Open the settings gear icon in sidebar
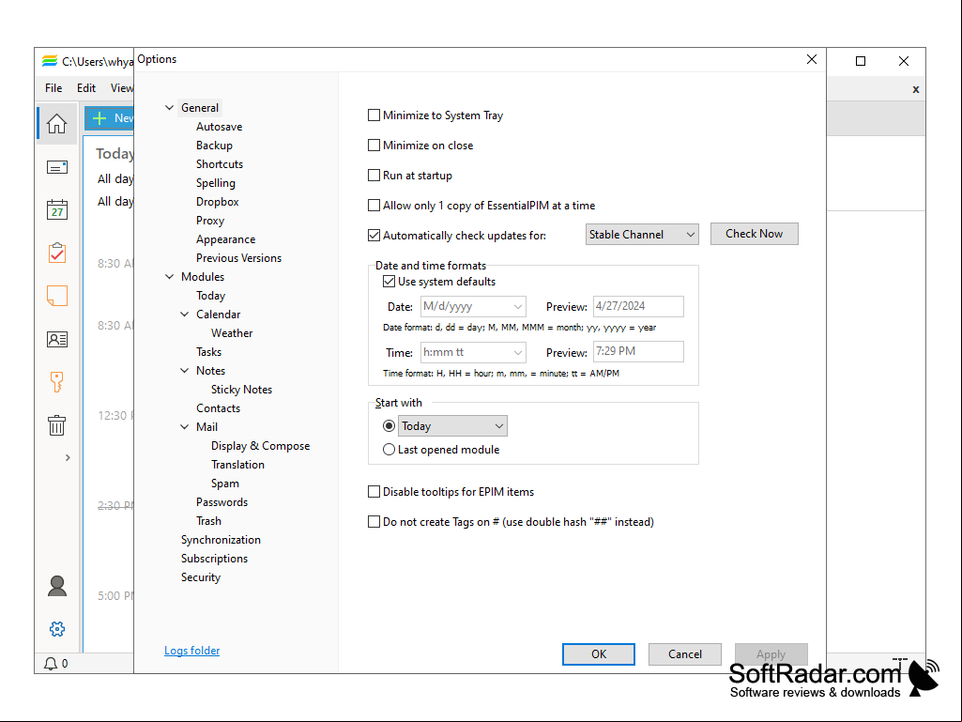 tap(56, 629)
